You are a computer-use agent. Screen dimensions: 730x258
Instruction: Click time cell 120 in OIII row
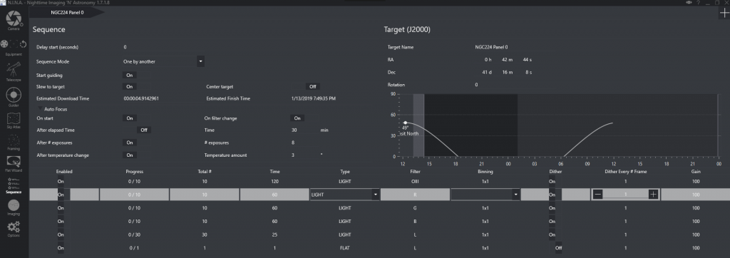coord(274,181)
